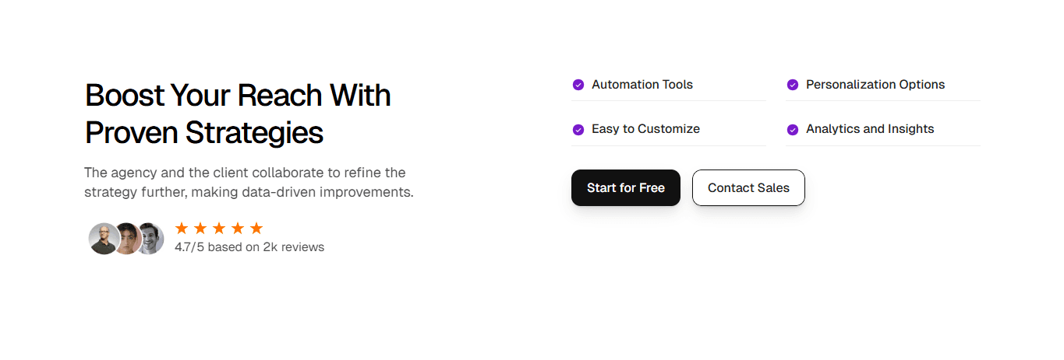The image size is (1064, 360).
Task: Click the Automation Tools feature label
Action: coord(642,84)
